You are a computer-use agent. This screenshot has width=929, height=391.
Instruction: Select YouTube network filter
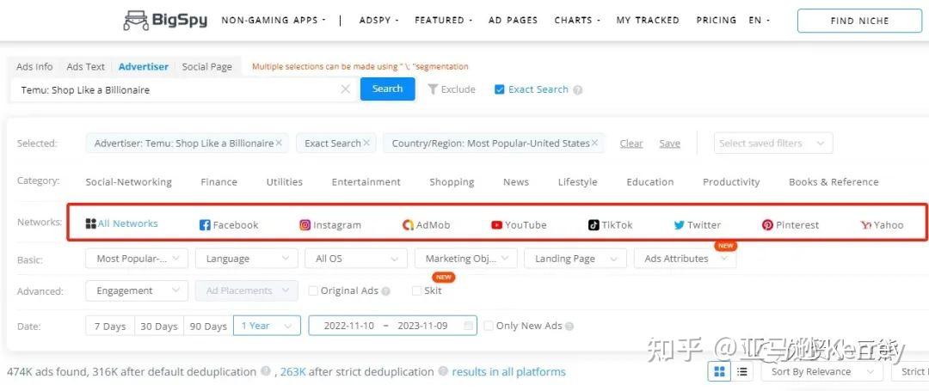[496, 225]
